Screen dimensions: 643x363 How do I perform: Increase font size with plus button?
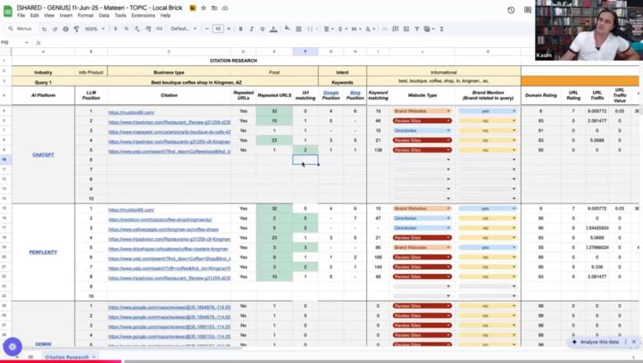point(229,29)
